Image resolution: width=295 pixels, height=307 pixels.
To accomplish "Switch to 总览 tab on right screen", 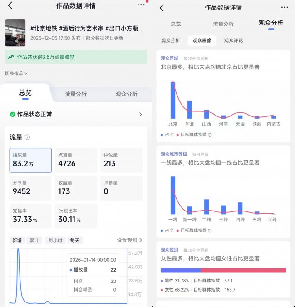I will pos(176,24).
